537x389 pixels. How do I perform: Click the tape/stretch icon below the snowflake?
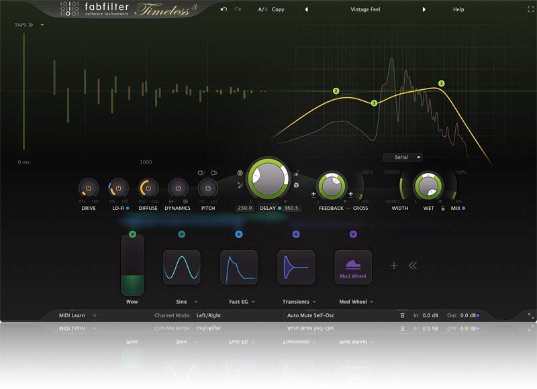tap(240, 185)
